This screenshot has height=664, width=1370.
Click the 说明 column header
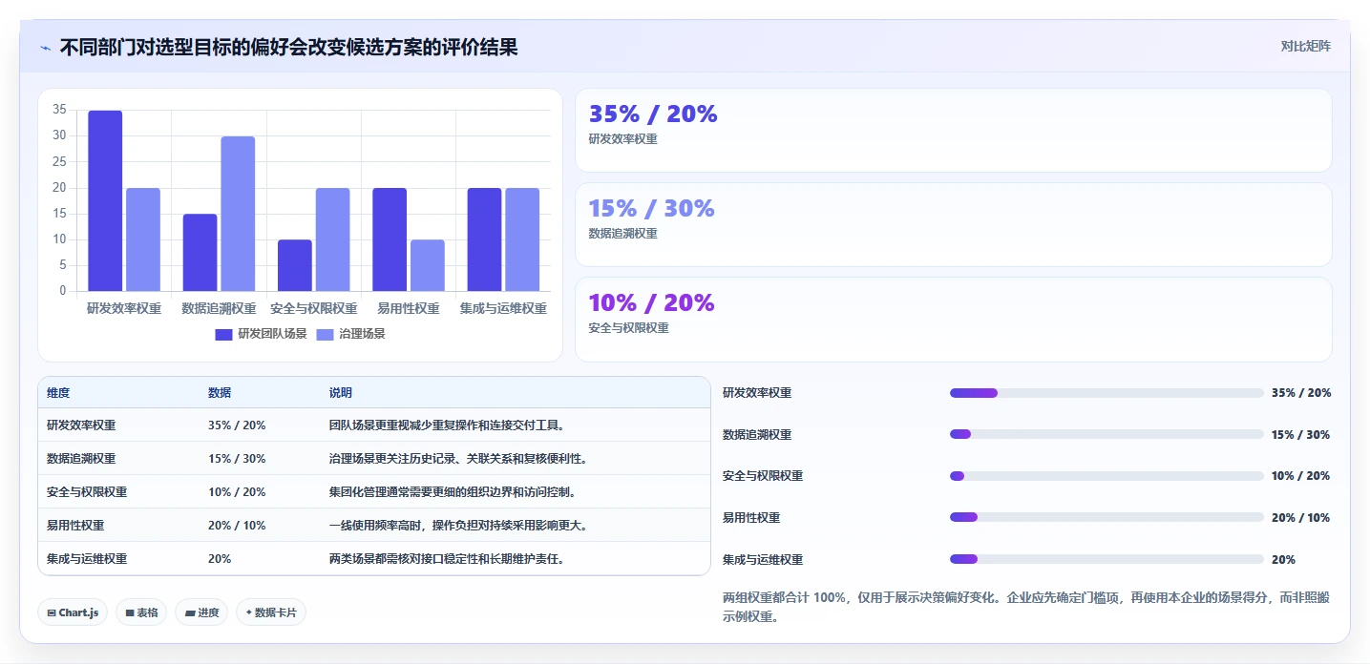pyautogui.click(x=341, y=393)
